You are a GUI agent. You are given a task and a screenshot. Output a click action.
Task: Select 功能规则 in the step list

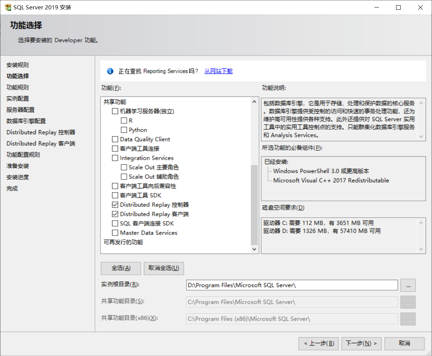click(x=18, y=88)
